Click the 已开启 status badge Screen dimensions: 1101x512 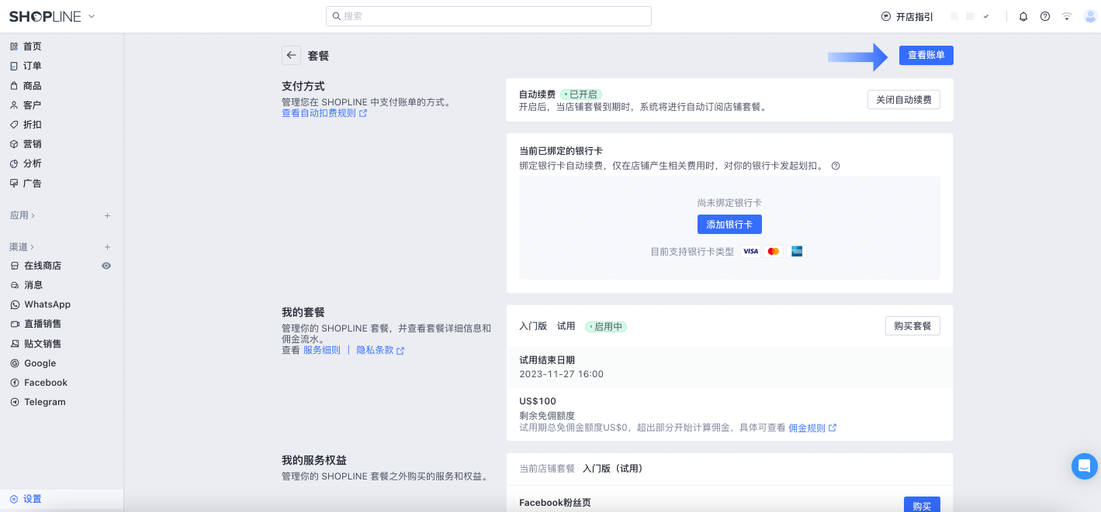pos(581,94)
